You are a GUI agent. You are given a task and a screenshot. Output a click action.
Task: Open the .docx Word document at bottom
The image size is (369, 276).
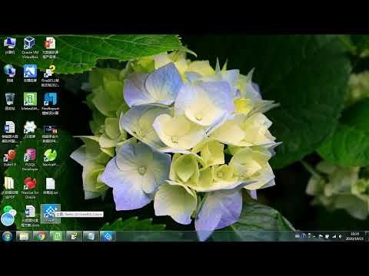click(x=30, y=216)
